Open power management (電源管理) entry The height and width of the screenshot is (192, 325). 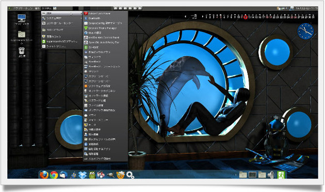[105, 154]
